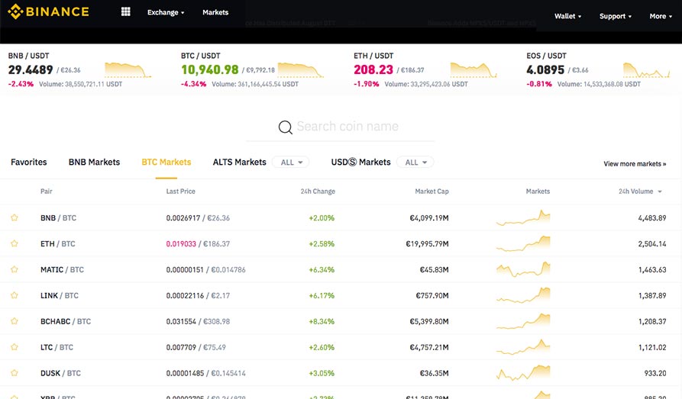Select the BTC Markets tab
This screenshot has width=682, height=399.
coord(166,162)
